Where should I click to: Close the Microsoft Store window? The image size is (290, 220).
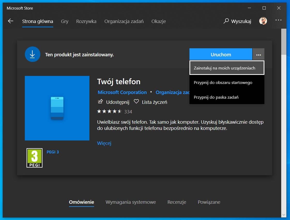(x=279, y=8)
